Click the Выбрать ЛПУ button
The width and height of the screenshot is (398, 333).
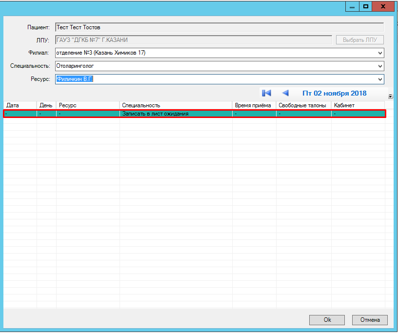click(x=359, y=40)
